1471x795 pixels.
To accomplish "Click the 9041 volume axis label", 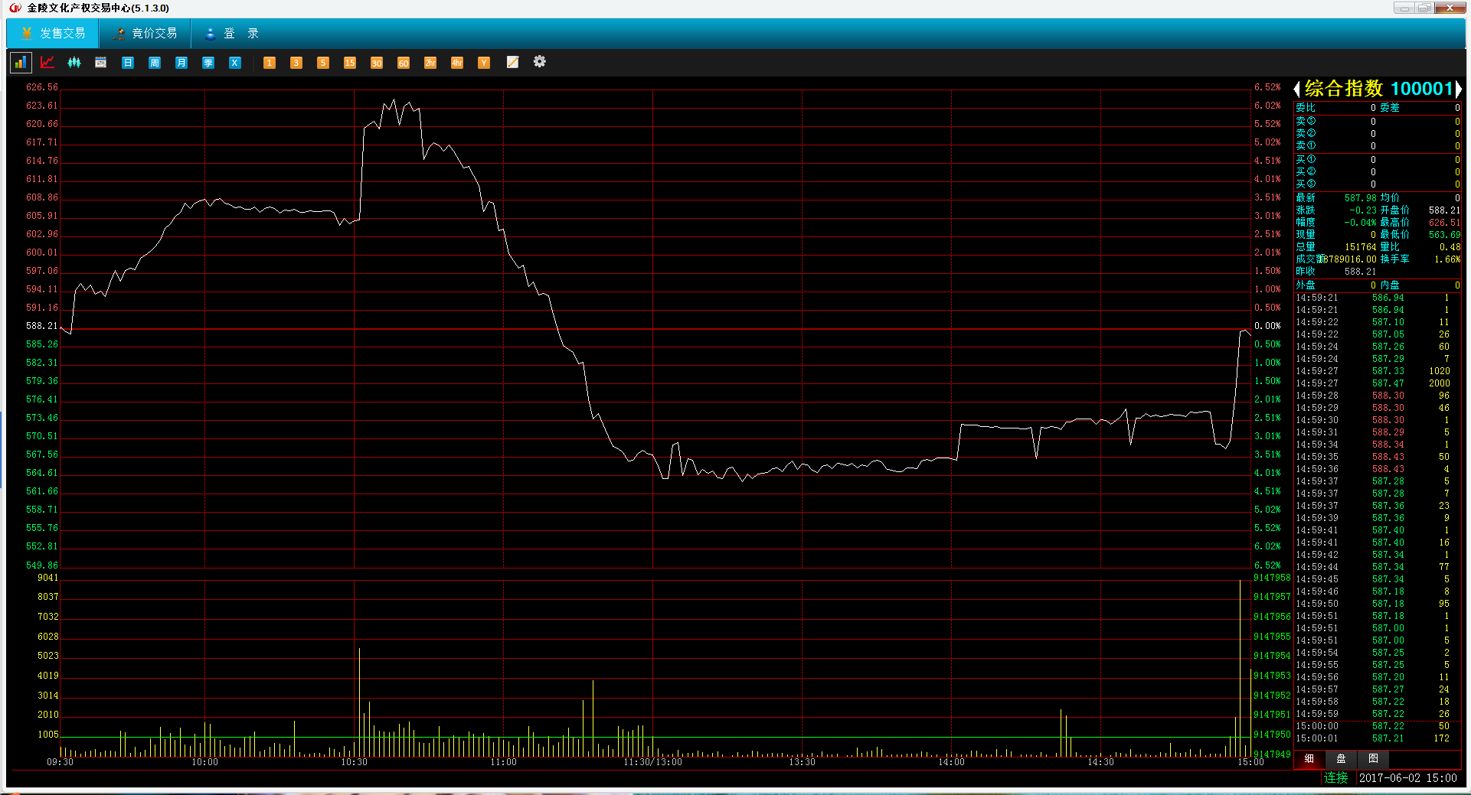I will (47, 578).
